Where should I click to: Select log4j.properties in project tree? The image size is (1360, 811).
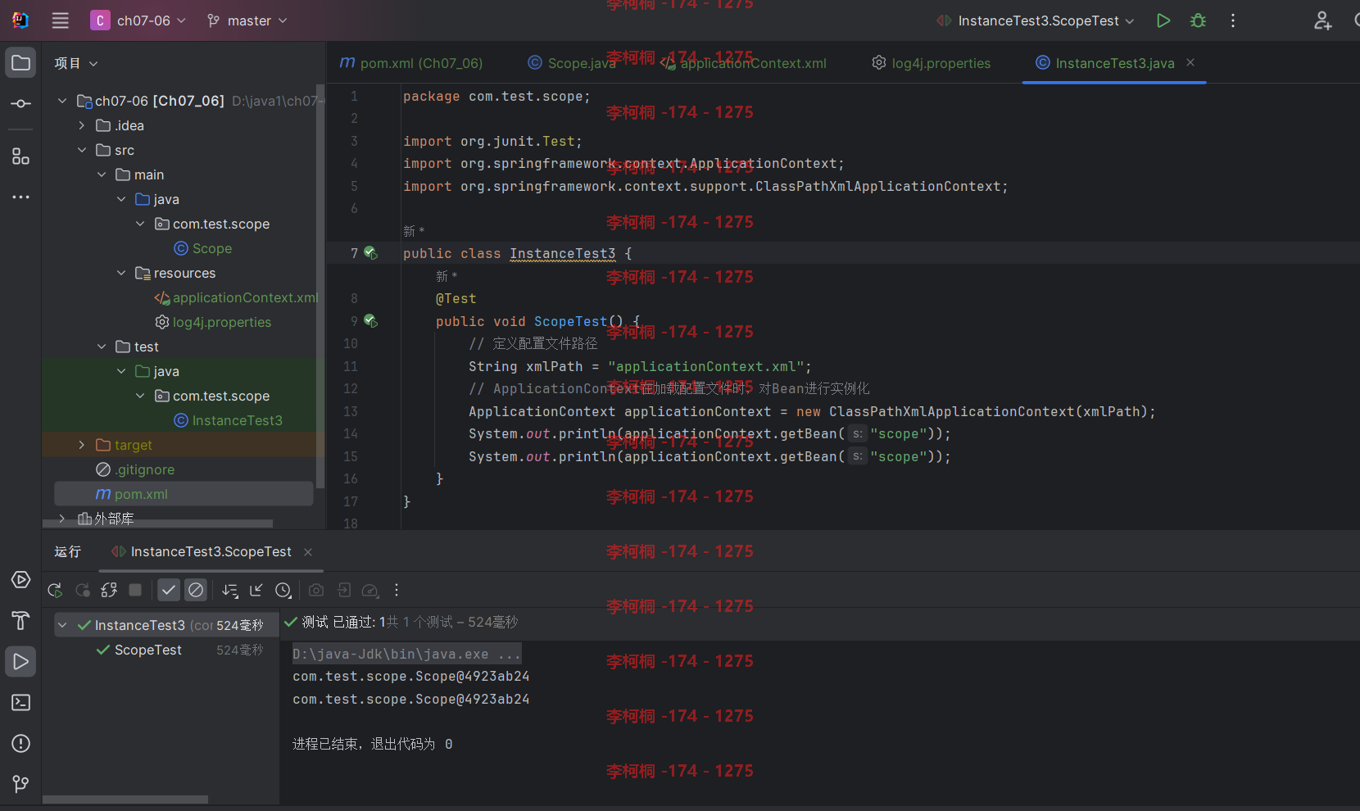(213, 322)
